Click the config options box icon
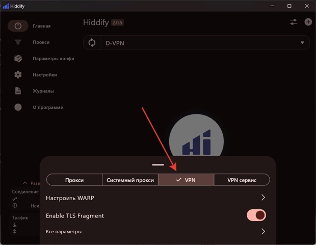 pyautogui.click(x=18, y=59)
